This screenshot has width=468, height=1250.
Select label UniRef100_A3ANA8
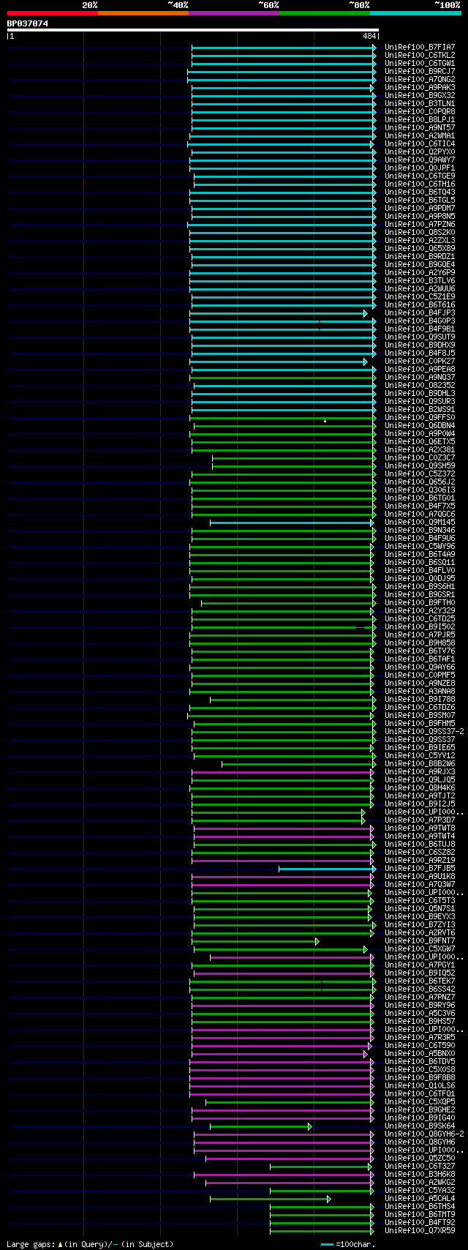(x=420, y=692)
